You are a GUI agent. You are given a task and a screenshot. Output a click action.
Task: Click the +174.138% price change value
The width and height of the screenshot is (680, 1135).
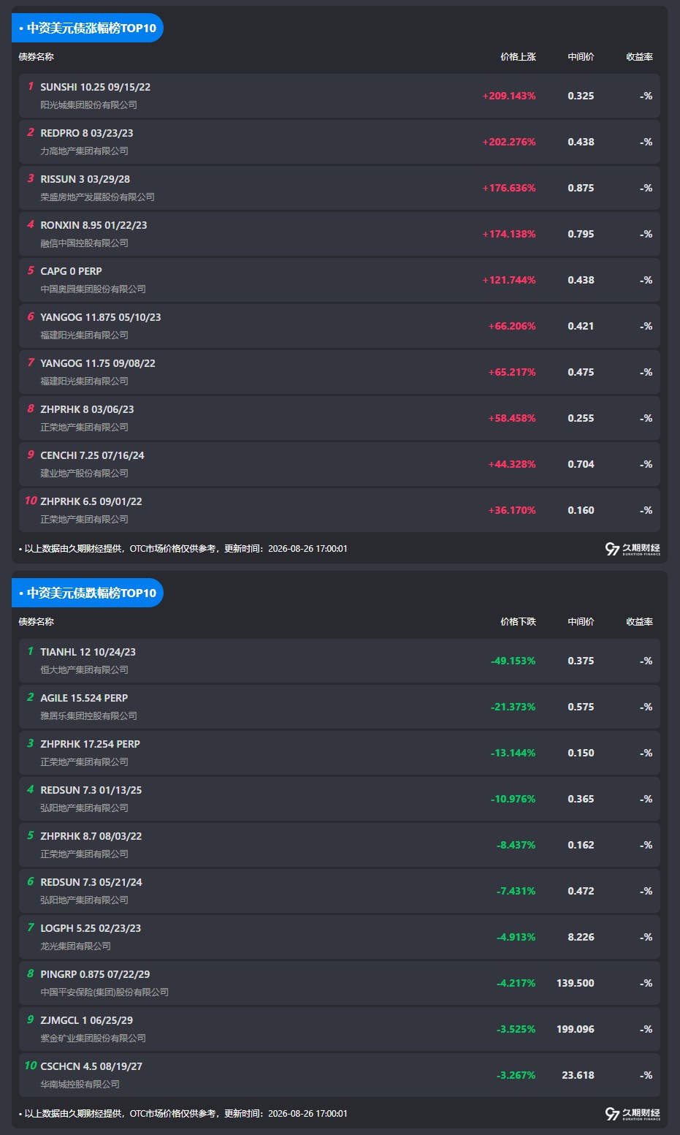[x=509, y=234]
